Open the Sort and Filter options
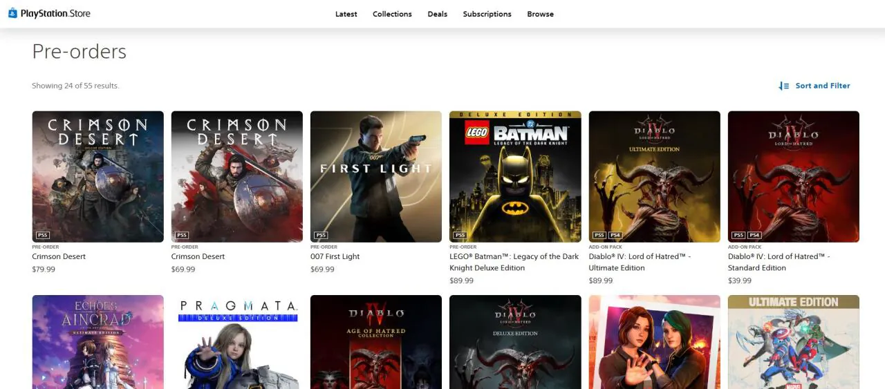 (x=822, y=86)
